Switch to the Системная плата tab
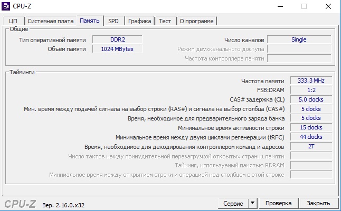 (x=51, y=21)
